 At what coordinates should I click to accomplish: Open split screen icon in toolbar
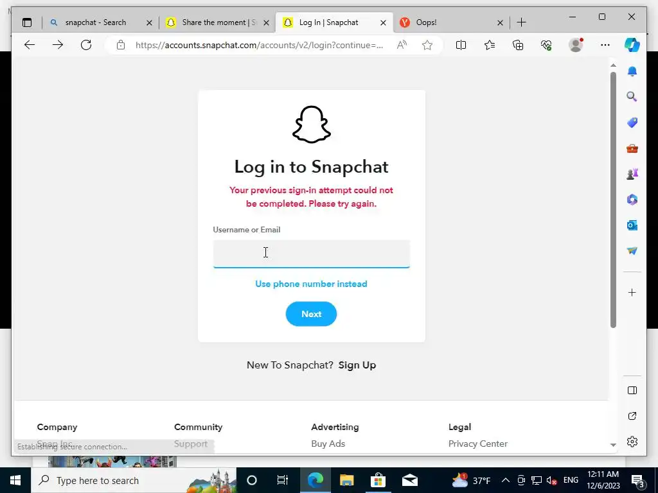(x=461, y=45)
